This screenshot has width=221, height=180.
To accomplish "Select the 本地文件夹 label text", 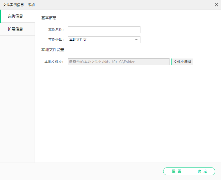I will tap(54, 62).
